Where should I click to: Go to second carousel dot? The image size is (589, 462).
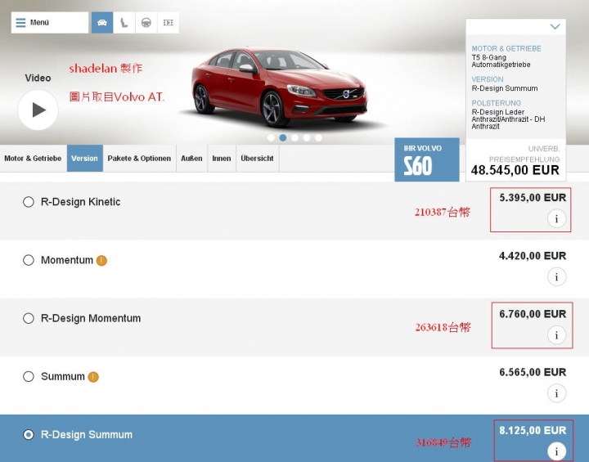pyautogui.click(x=283, y=138)
